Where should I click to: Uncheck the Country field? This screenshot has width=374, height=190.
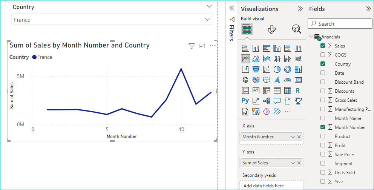(323, 64)
